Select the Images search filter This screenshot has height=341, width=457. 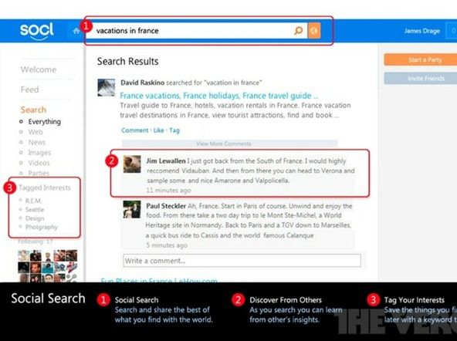[39, 153]
